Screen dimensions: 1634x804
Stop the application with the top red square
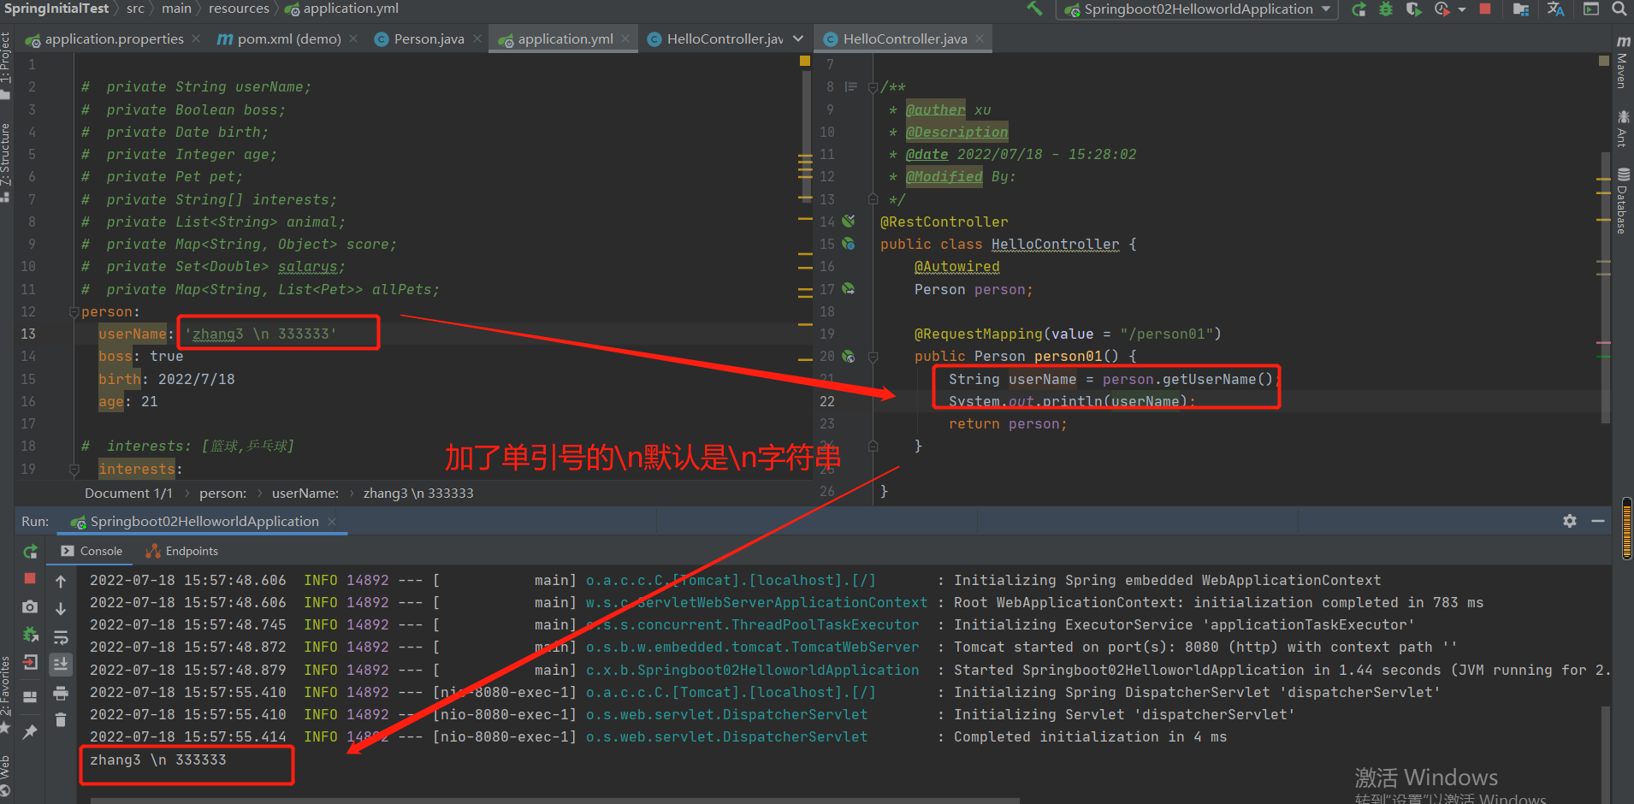point(1485,9)
